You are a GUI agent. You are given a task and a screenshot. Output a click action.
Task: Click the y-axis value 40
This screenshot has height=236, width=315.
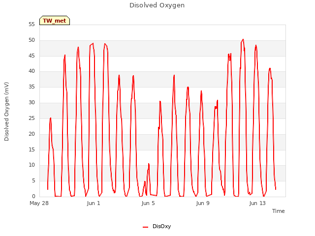(x=31, y=71)
